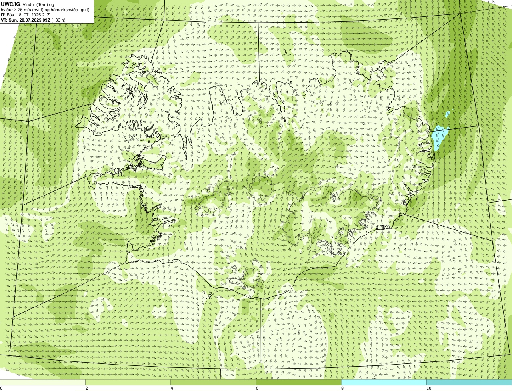Select the 8–10 m/s light cyan swatch

coord(384,382)
